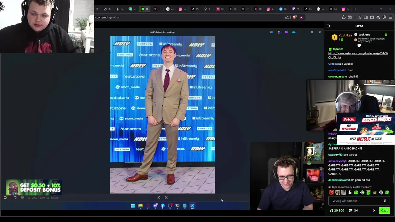Click the photo of man in beige suit

point(162,115)
